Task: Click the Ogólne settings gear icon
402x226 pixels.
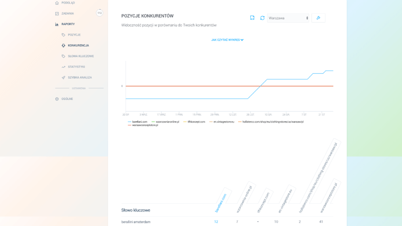Action: pyautogui.click(x=57, y=99)
